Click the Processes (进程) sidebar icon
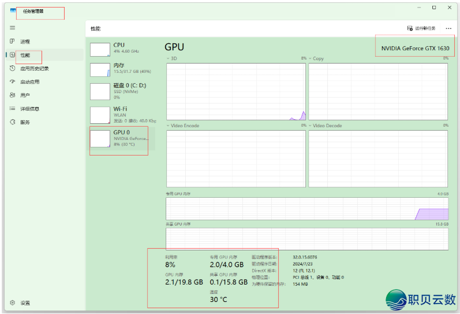This screenshot has height=314, width=460. coord(12,41)
